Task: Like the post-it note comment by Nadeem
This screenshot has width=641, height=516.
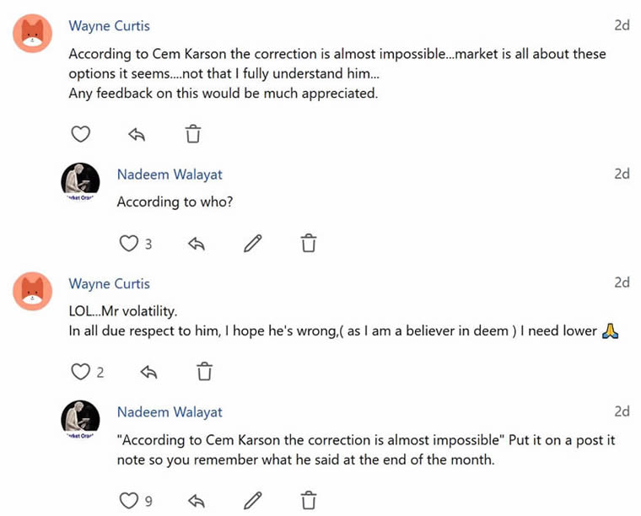Action: (128, 501)
